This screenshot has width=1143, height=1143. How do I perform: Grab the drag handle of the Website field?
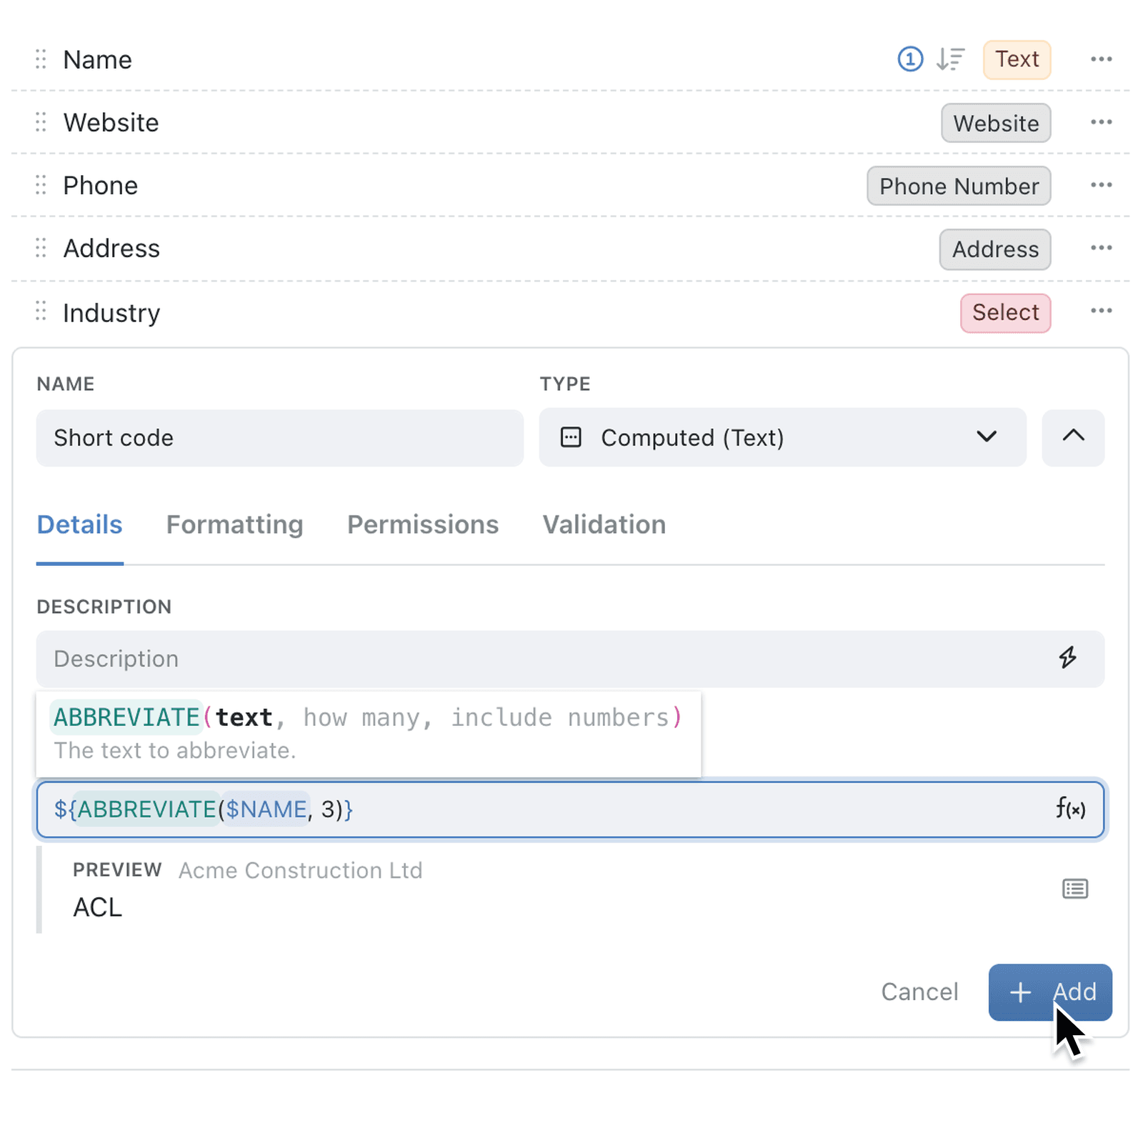pyautogui.click(x=41, y=122)
